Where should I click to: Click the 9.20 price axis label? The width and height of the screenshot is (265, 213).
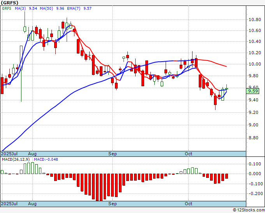254,112
